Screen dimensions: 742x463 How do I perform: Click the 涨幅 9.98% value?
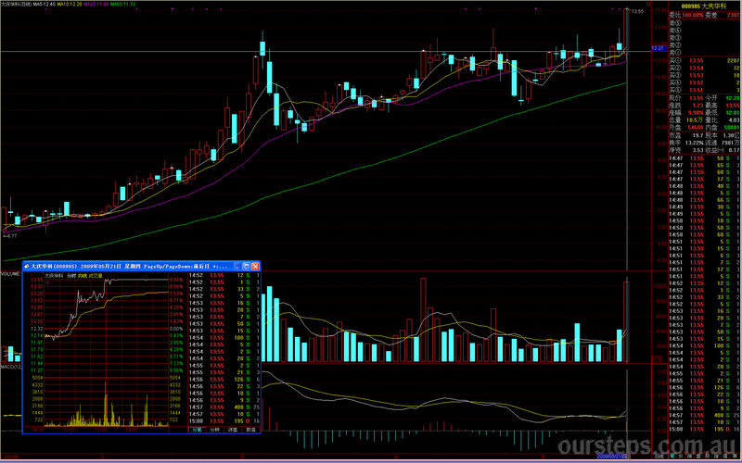[697, 113]
